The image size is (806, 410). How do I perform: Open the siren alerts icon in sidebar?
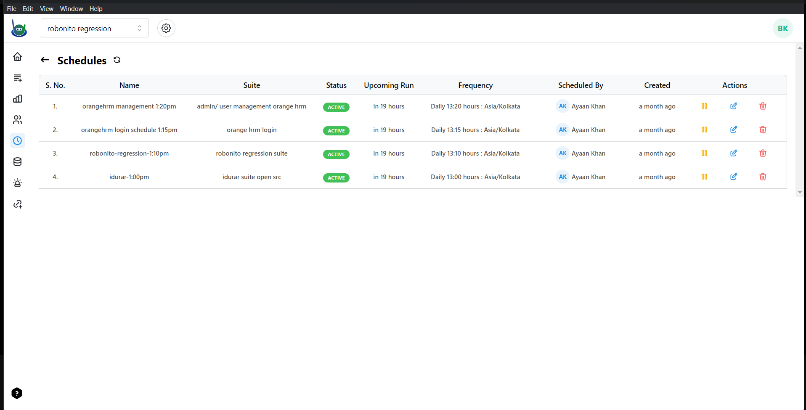coord(17,183)
